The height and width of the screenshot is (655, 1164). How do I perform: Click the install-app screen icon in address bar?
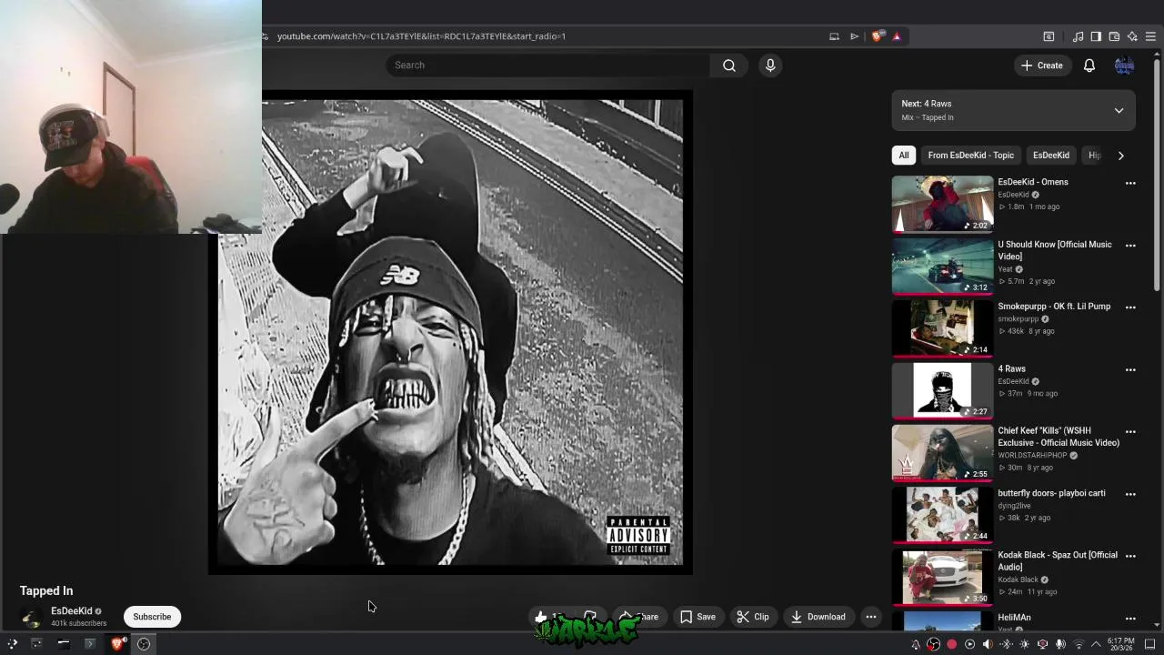pyautogui.click(x=834, y=36)
